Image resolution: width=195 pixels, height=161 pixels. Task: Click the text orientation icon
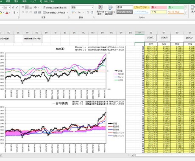coord(36,7)
